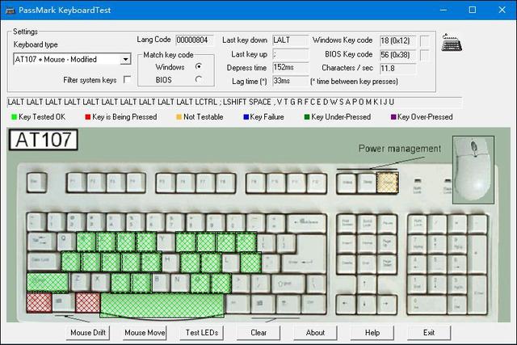
Task: Select the BIOS match key code option
Action: click(198, 79)
